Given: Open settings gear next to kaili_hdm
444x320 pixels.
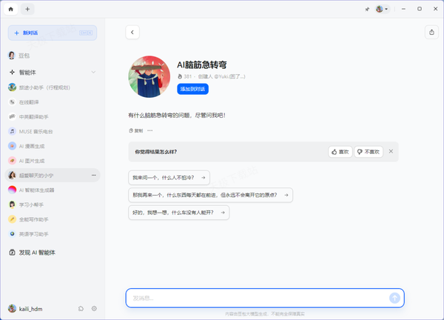Looking at the screenshot, I should [x=94, y=308].
